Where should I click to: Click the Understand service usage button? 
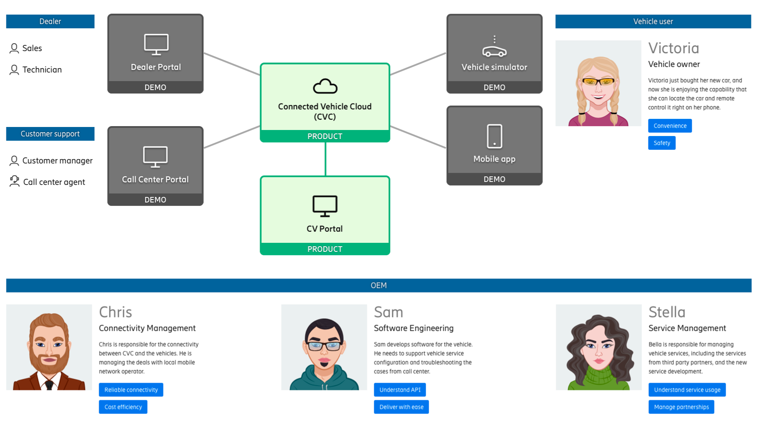click(687, 390)
